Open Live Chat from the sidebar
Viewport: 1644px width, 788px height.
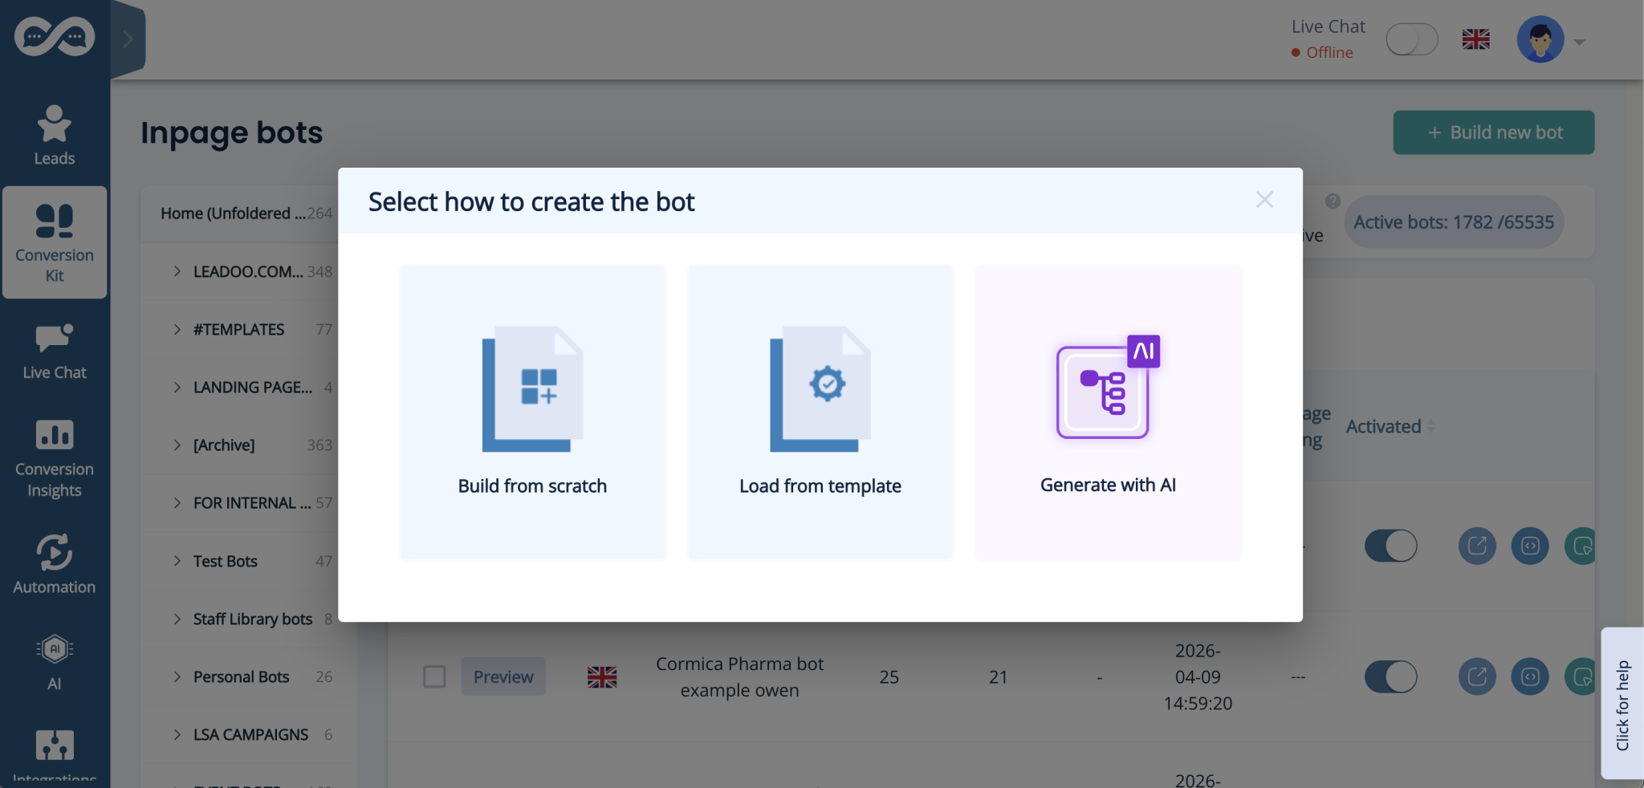point(55,351)
